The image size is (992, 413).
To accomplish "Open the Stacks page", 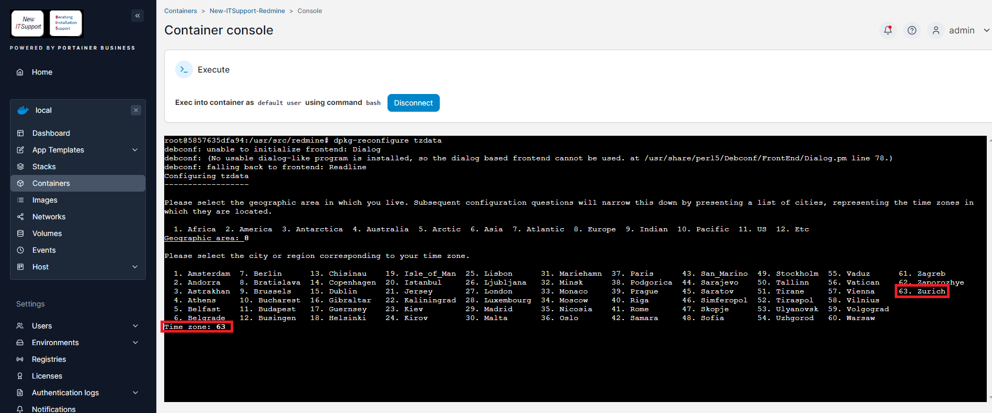I will pyautogui.click(x=44, y=167).
